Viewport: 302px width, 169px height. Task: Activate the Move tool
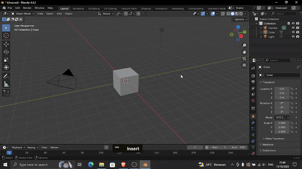coord(6,44)
